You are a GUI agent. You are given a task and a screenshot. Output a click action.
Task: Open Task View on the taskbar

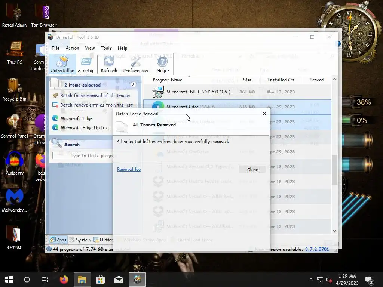(x=45, y=280)
